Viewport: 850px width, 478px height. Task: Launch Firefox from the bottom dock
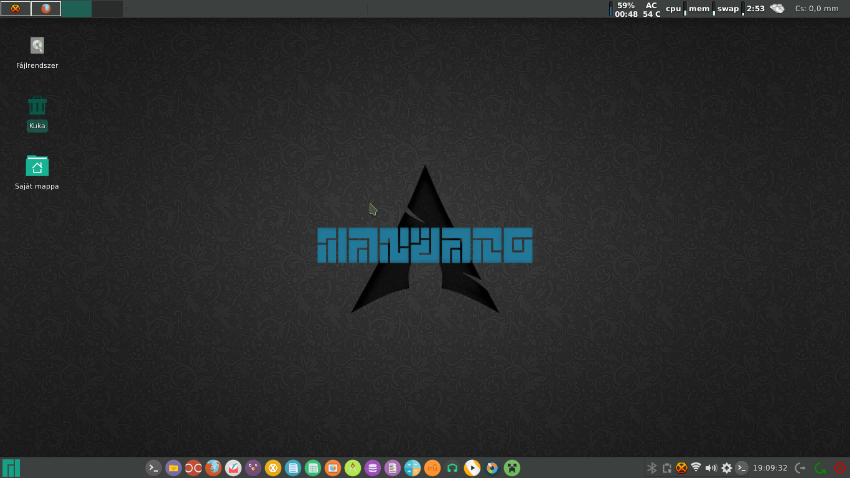click(x=213, y=468)
